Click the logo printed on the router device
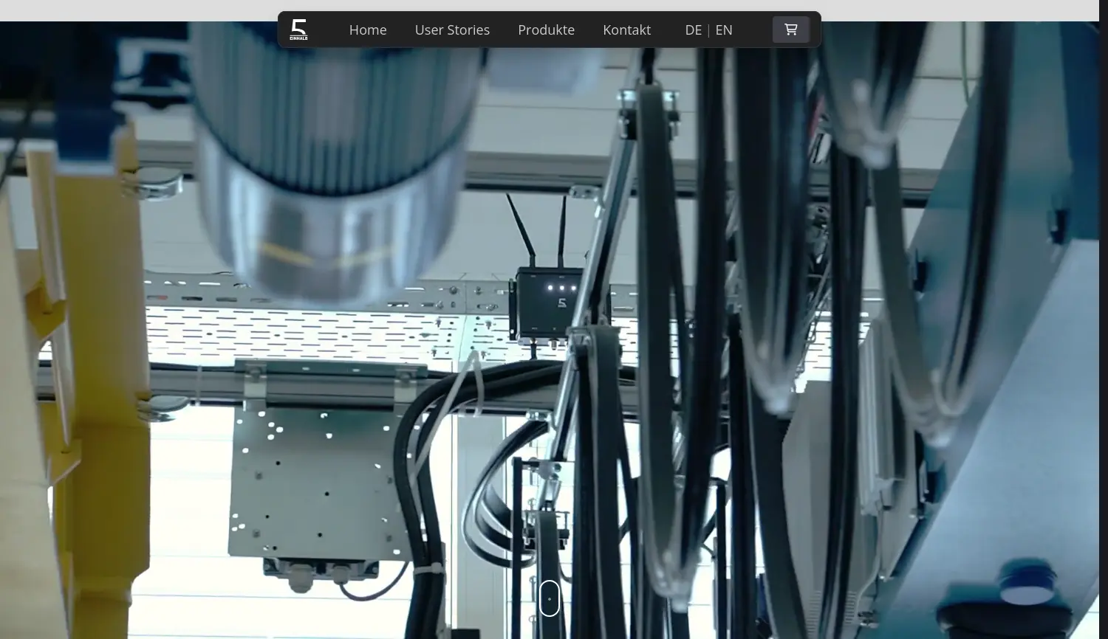1108x639 pixels. pos(562,303)
